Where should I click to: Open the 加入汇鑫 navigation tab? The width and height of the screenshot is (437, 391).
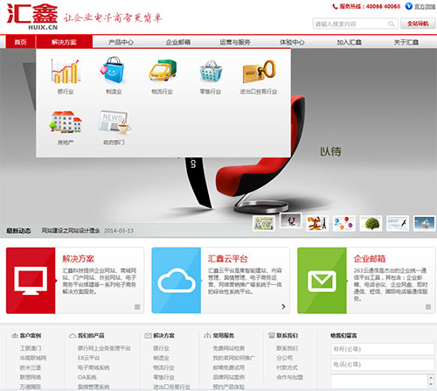pos(349,42)
